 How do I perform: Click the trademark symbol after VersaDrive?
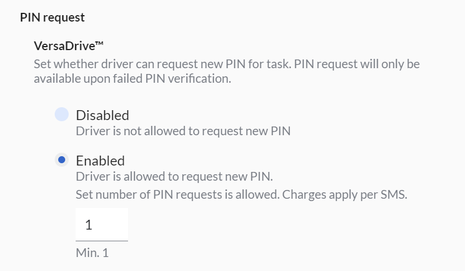(x=90, y=45)
